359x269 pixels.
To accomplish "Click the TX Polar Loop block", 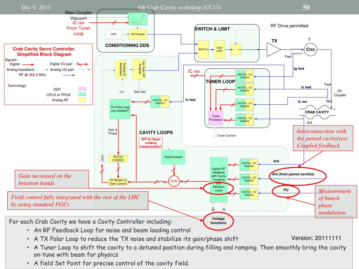I will click(120, 109).
